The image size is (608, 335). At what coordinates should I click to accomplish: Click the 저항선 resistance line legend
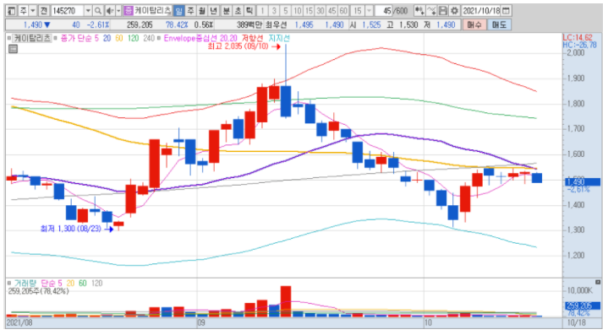point(253,38)
